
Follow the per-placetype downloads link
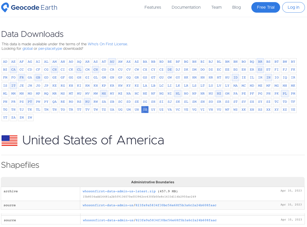coord(50,48)
